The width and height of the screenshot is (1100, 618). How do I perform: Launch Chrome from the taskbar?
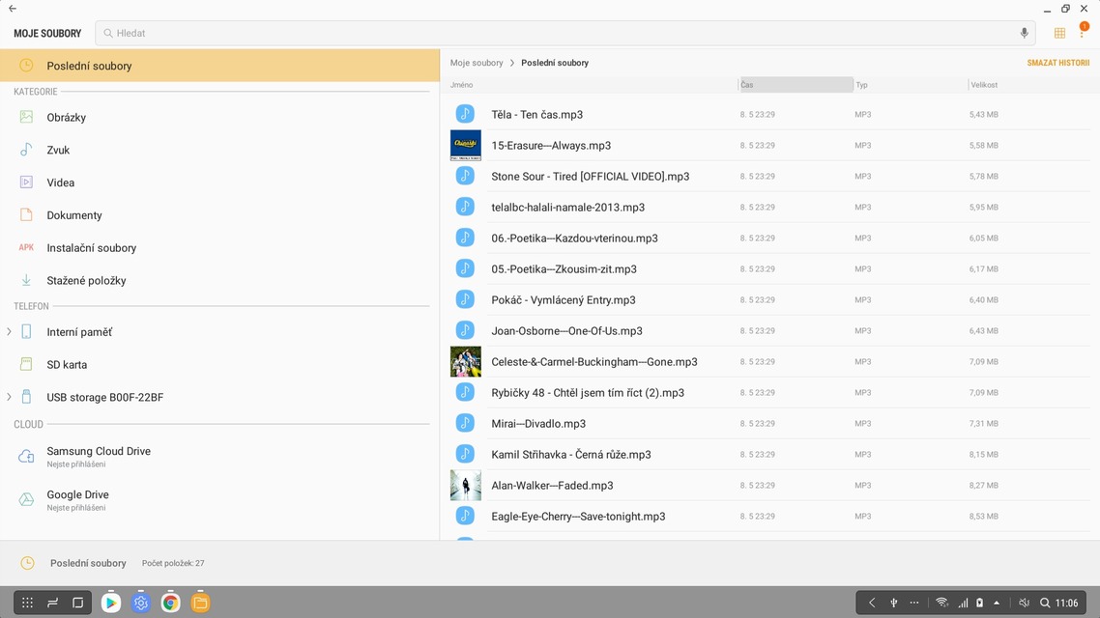[x=171, y=603]
